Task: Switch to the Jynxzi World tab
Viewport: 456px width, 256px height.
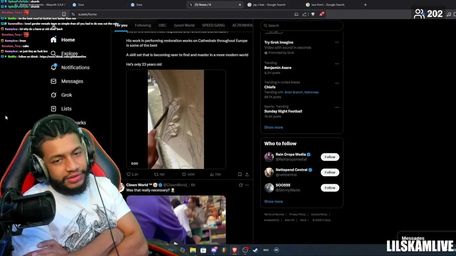Action: point(184,25)
